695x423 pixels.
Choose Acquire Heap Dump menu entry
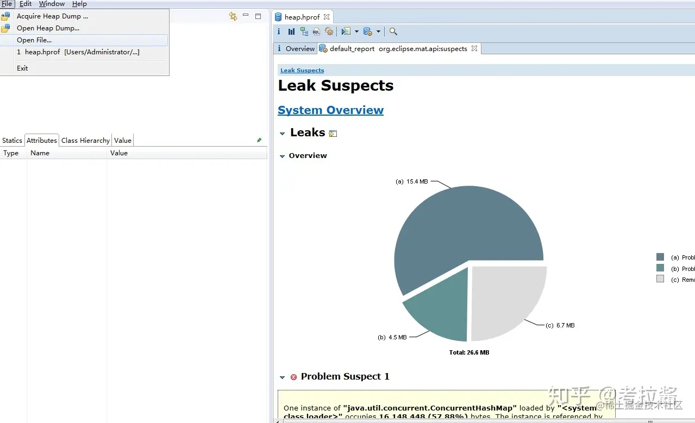[84, 16]
